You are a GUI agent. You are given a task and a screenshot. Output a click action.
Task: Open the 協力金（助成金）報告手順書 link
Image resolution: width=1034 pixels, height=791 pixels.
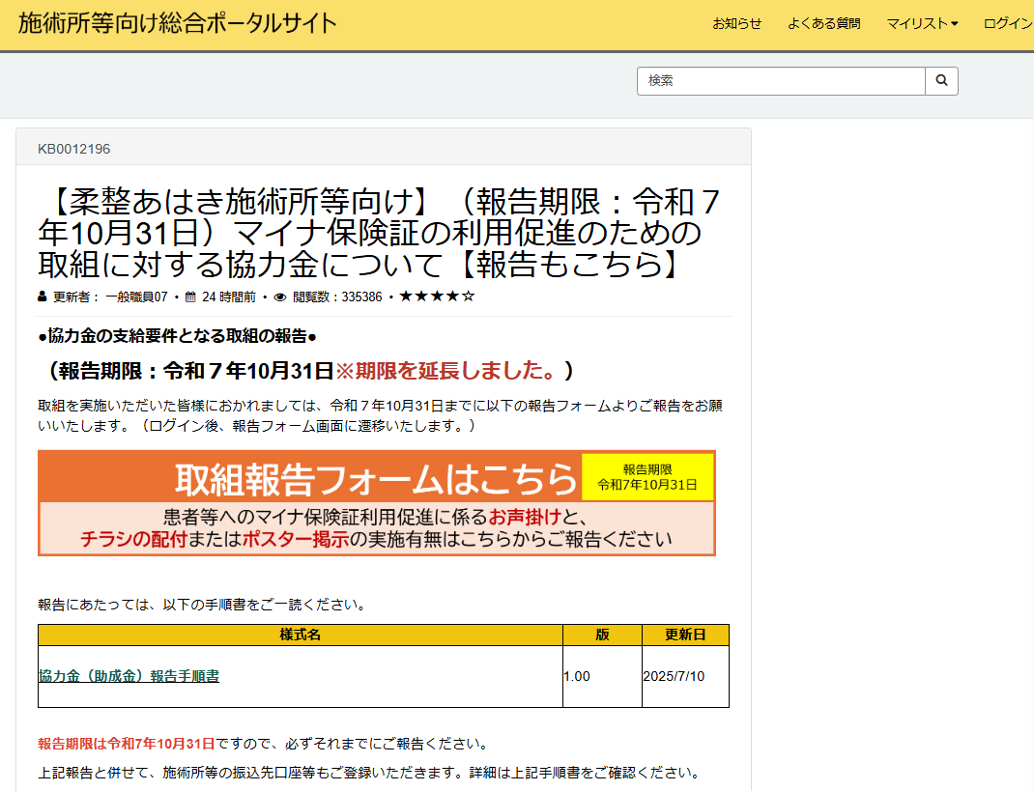pyautogui.click(x=129, y=676)
